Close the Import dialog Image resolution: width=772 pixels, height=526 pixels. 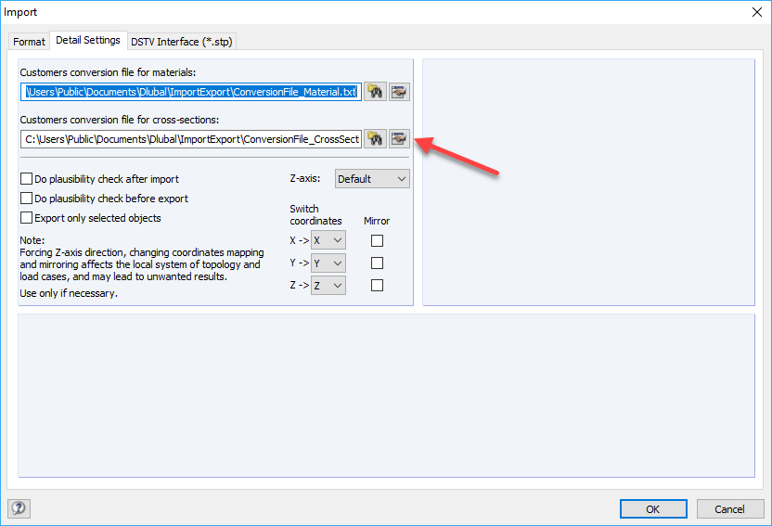point(757,12)
